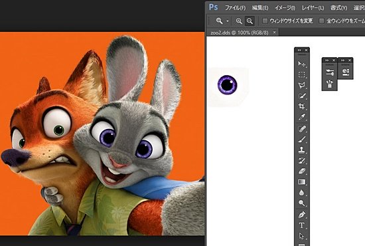Select the Gradient tool
The width and height of the screenshot is (365, 246).
click(302, 182)
